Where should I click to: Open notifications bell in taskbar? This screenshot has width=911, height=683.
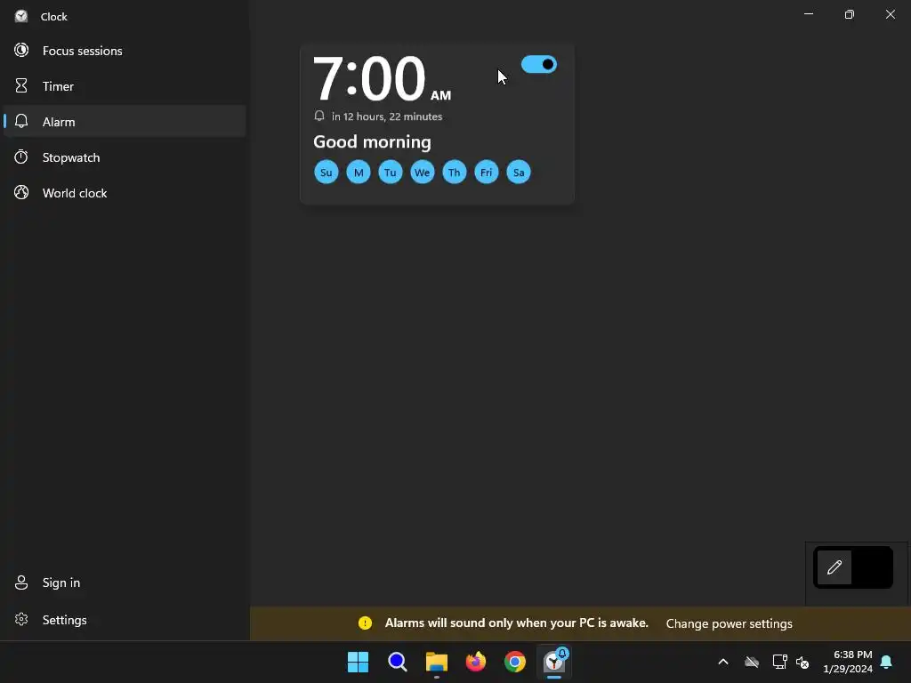click(x=887, y=662)
